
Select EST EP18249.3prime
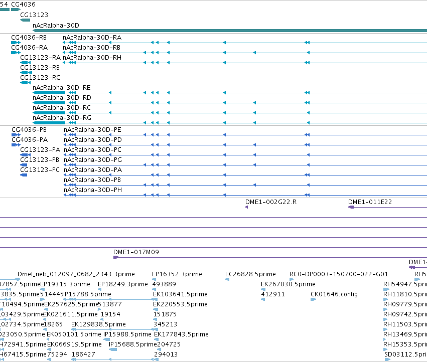click(x=123, y=284)
